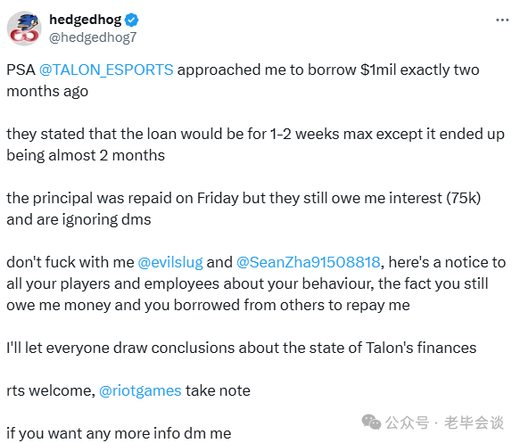
Task: Click the WeChat logo watermark icon
Action: coord(371,422)
